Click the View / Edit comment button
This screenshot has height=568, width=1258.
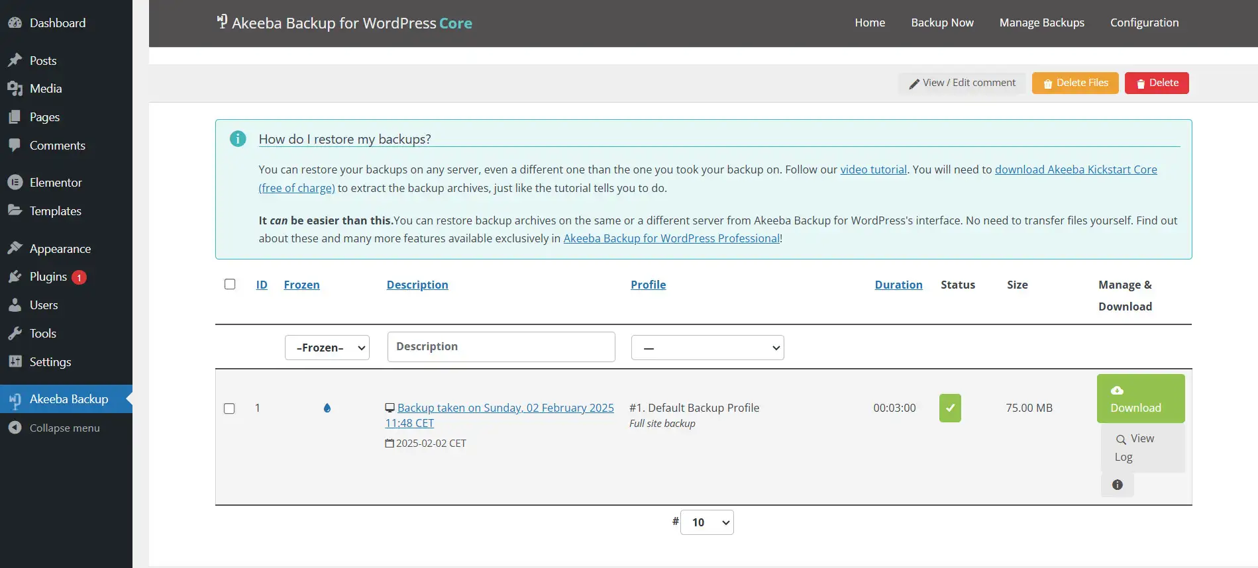962,83
